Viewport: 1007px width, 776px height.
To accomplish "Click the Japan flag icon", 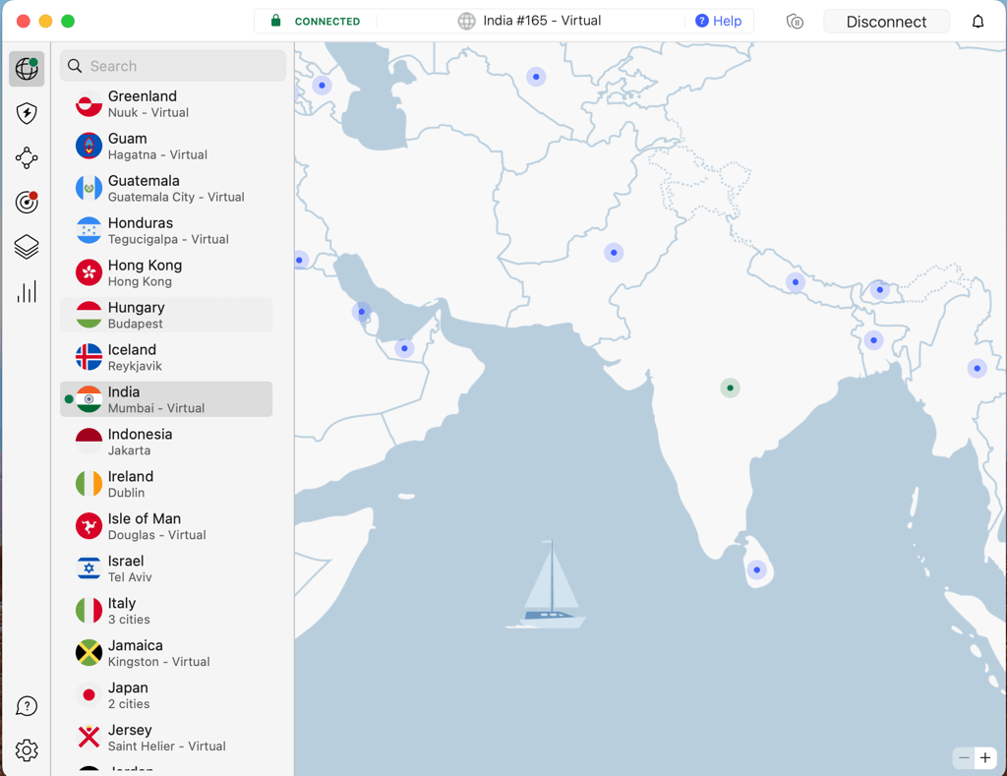I will 89,695.
